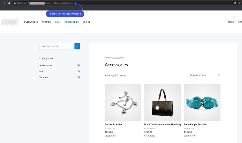This screenshot has width=242, height=143.
Task: Click the address bar URL text
Action: 59,3
